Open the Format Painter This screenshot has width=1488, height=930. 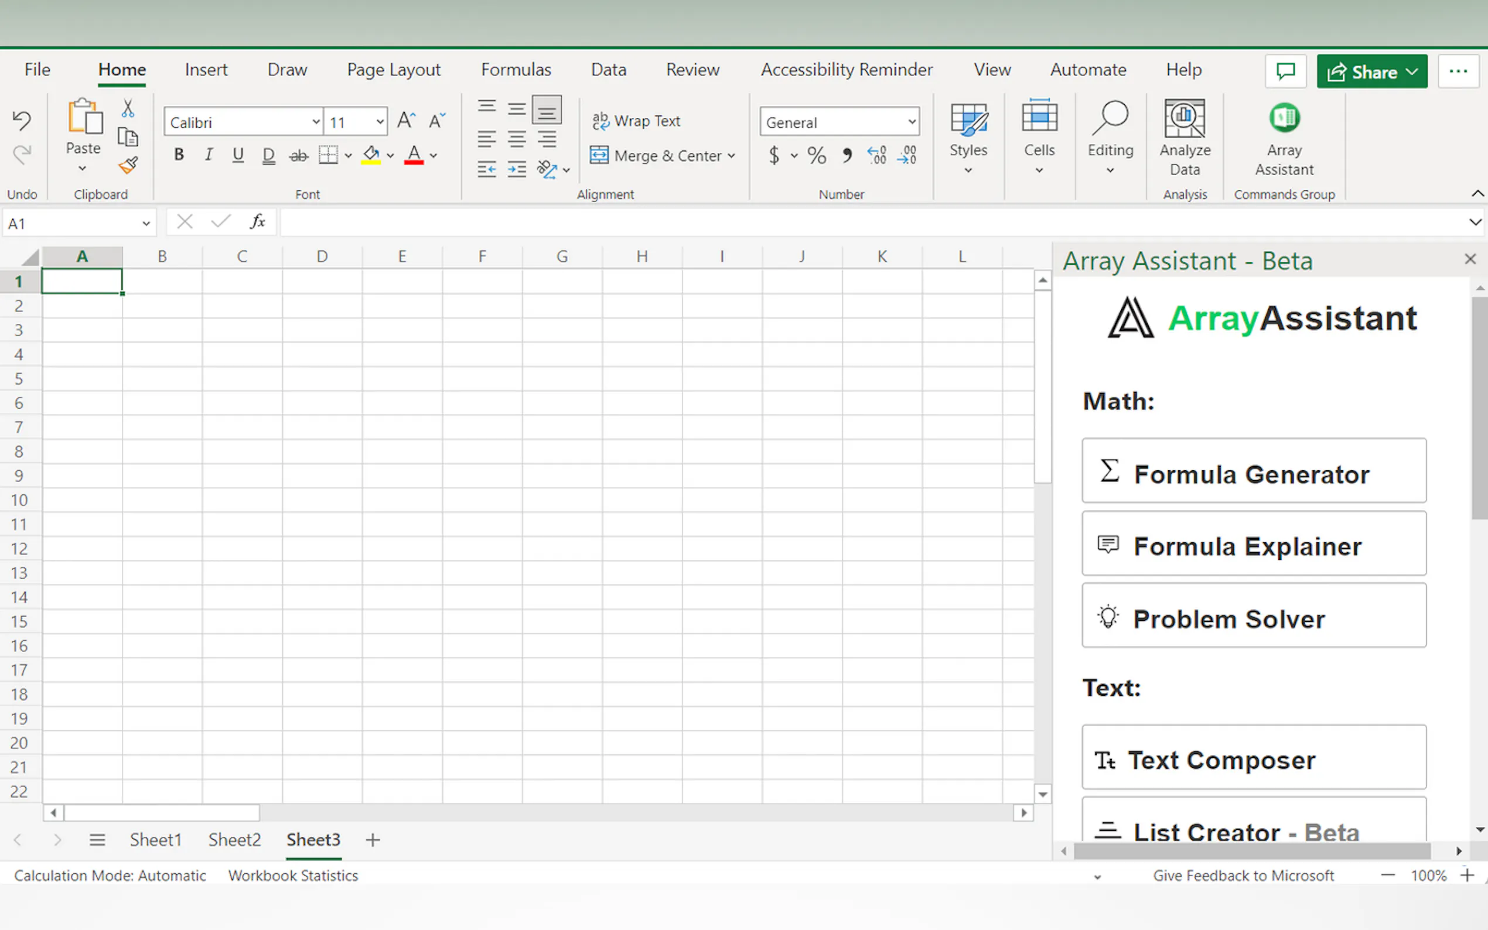tap(128, 167)
